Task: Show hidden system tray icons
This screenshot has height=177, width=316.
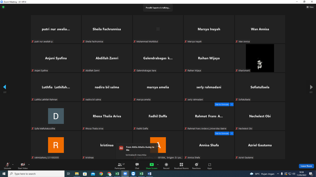Action: point(278,174)
